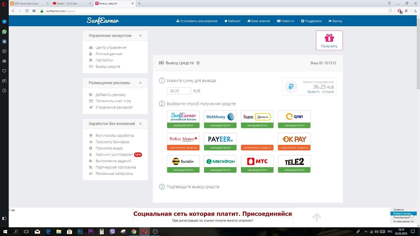The width and height of the screenshot is (420, 236).
Task: Select SurfEarner рекламный баланс payout method
Action: pos(183,119)
